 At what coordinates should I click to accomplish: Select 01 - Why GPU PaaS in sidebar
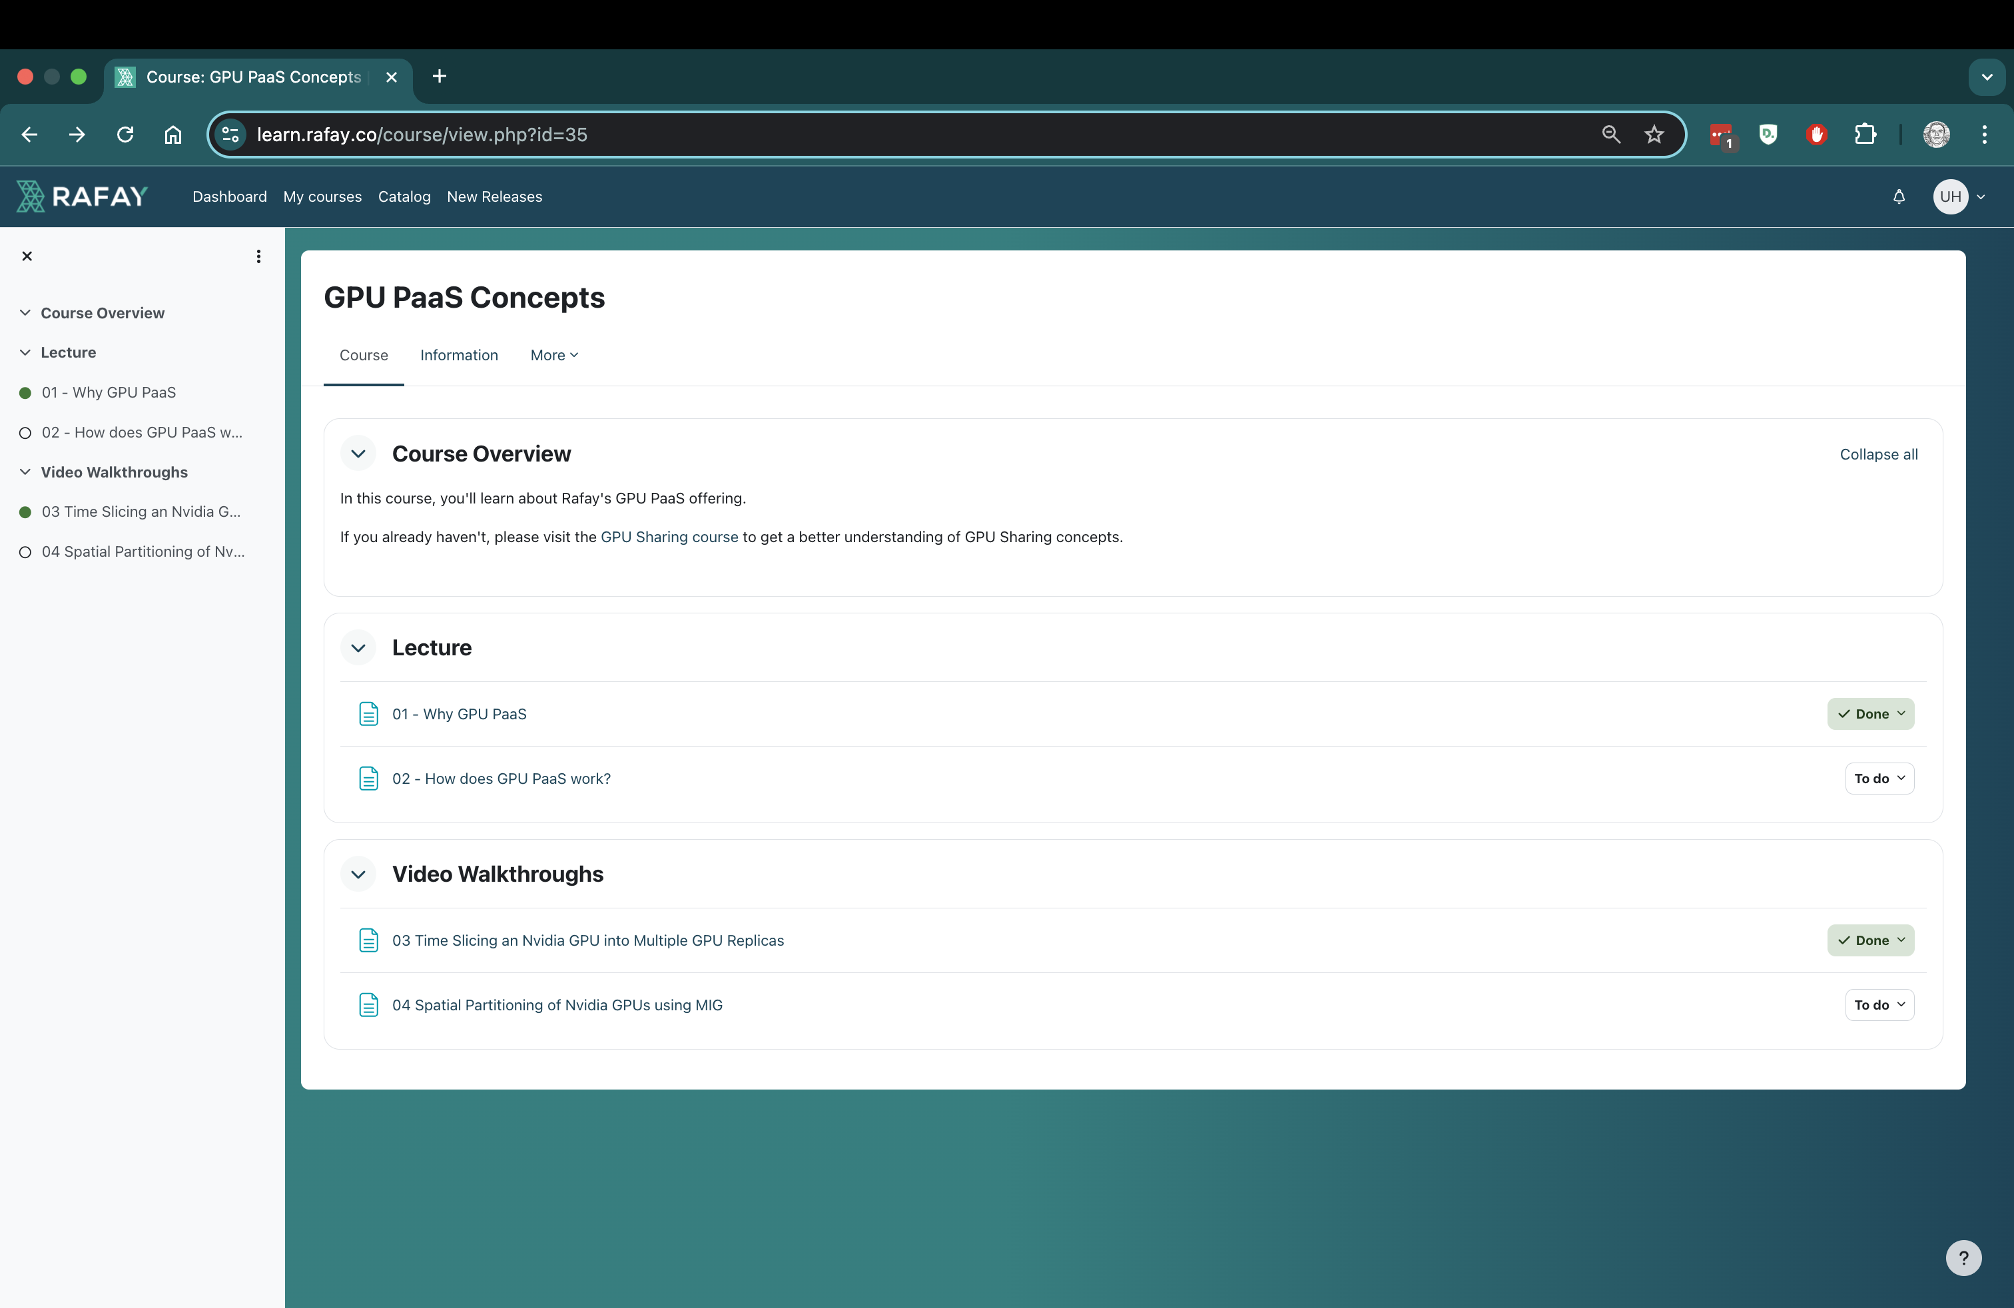109,392
